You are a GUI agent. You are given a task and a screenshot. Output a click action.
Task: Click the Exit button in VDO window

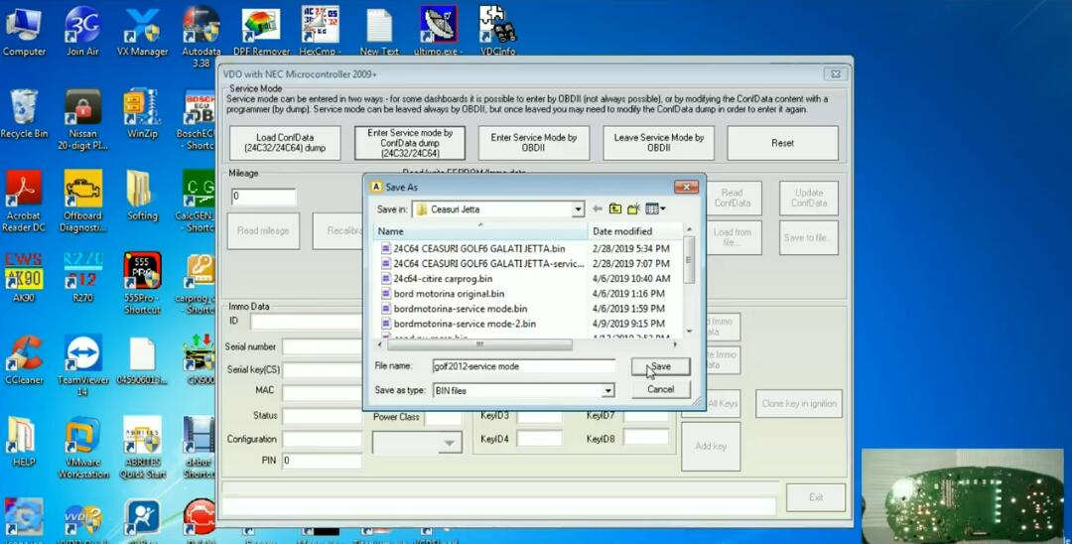tap(816, 497)
